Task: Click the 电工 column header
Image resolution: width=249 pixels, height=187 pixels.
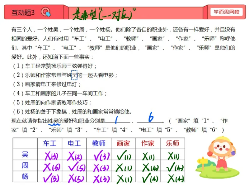Action: [x=74, y=143]
